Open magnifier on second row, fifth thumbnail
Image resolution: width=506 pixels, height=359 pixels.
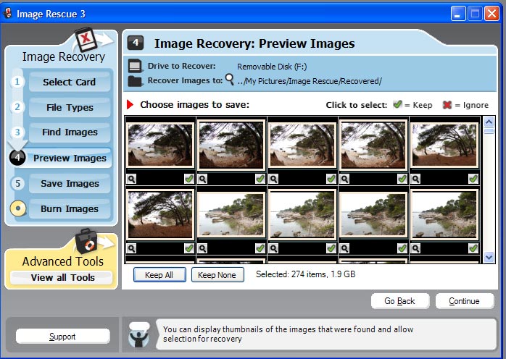415,248
